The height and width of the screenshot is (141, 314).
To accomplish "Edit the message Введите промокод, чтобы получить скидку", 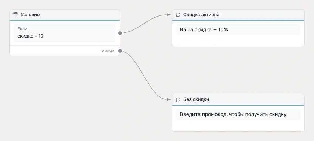I will click(x=238, y=114).
